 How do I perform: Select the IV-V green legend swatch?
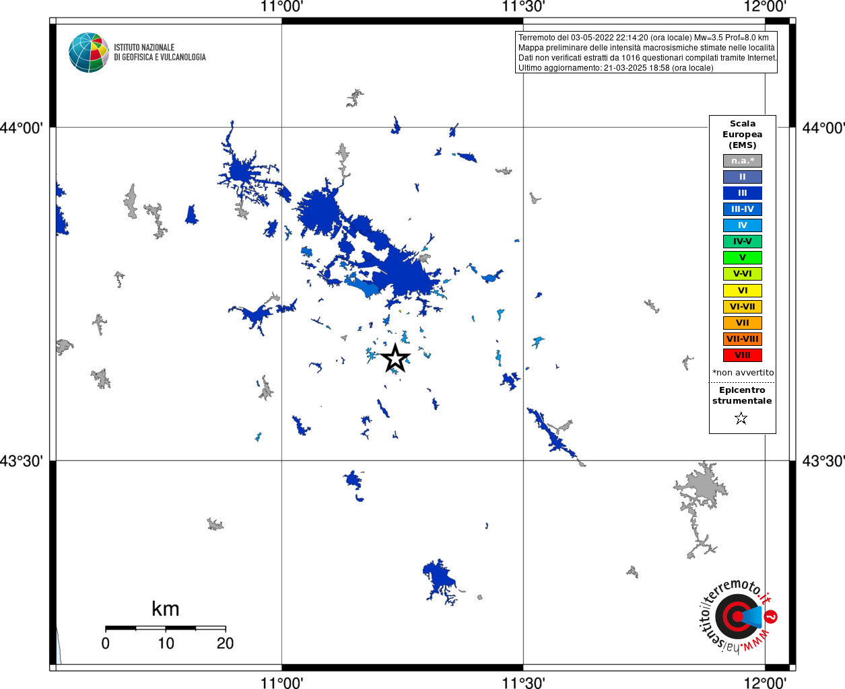(x=743, y=242)
